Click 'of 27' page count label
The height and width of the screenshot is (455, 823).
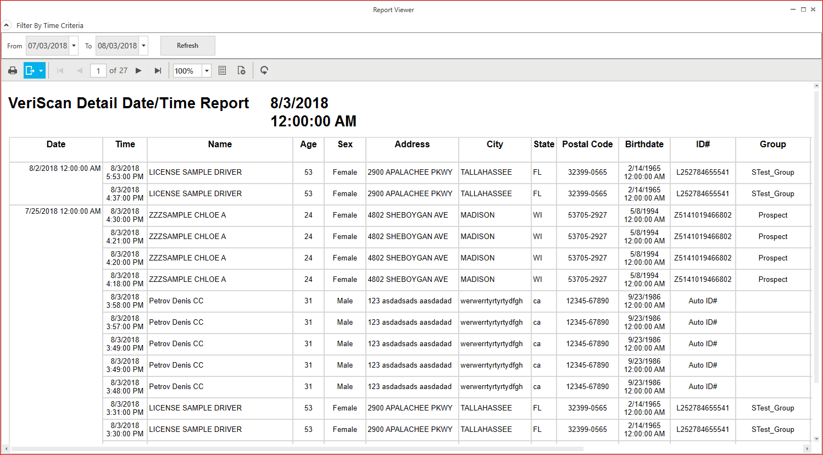click(118, 70)
